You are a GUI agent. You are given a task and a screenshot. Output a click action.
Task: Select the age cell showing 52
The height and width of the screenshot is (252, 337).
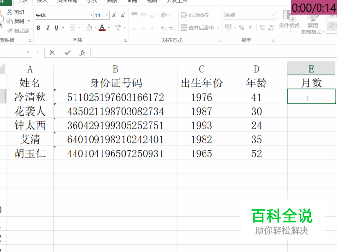(x=256, y=153)
